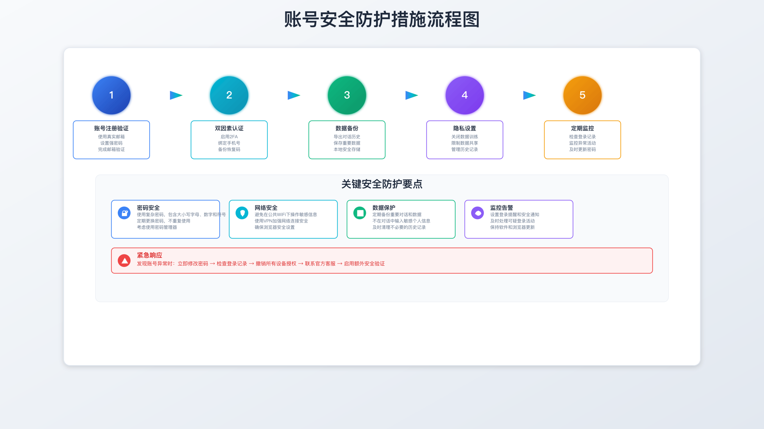Click the line 及时处理可疑登录活动

(513, 221)
